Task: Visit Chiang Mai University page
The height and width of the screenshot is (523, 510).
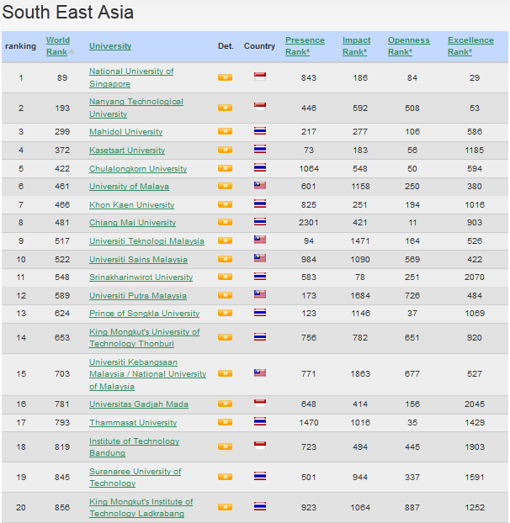Action: [x=132, y=223]
